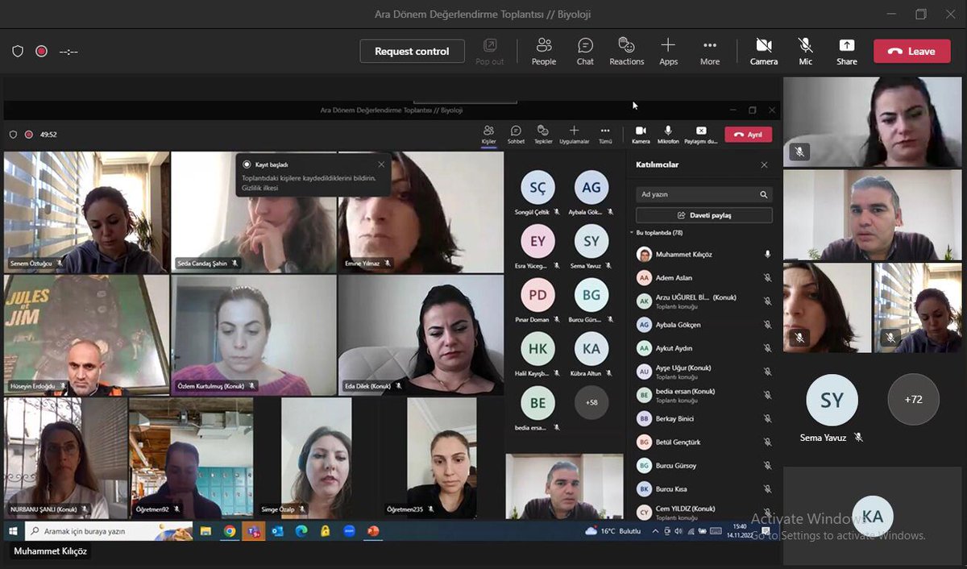
Task: Open Apps in the top meeting toolbar
Action: [x=668, y=51]
